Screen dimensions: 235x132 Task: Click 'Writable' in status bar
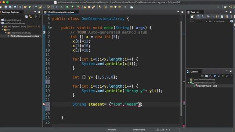(x=112, y=129)
